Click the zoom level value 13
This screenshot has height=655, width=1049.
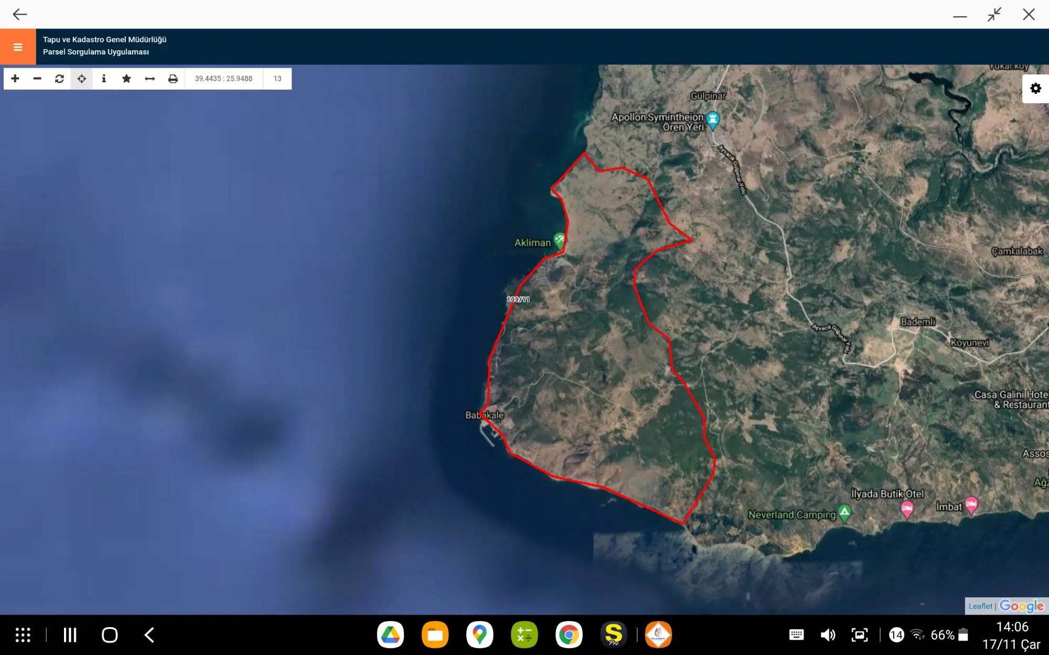tap(277, 79)
